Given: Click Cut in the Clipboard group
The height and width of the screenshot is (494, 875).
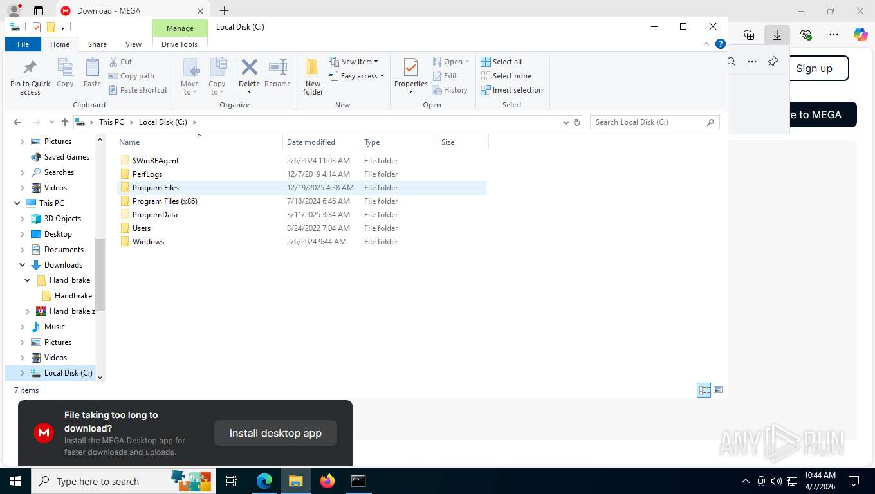Looking at the screenshot, I should [x=120, y=62].
